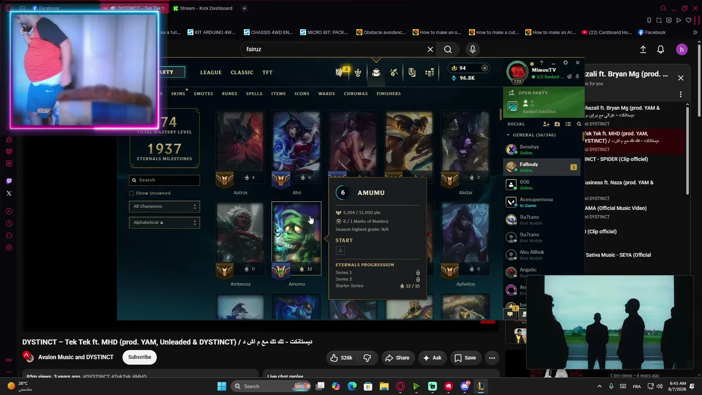Open the Finishers collection tab

pyautogui.click(x=389, y=94)
